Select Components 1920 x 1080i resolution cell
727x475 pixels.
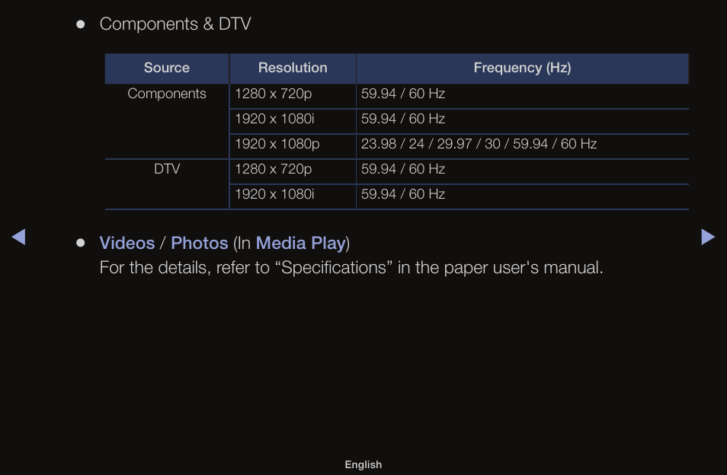[293, 121]
